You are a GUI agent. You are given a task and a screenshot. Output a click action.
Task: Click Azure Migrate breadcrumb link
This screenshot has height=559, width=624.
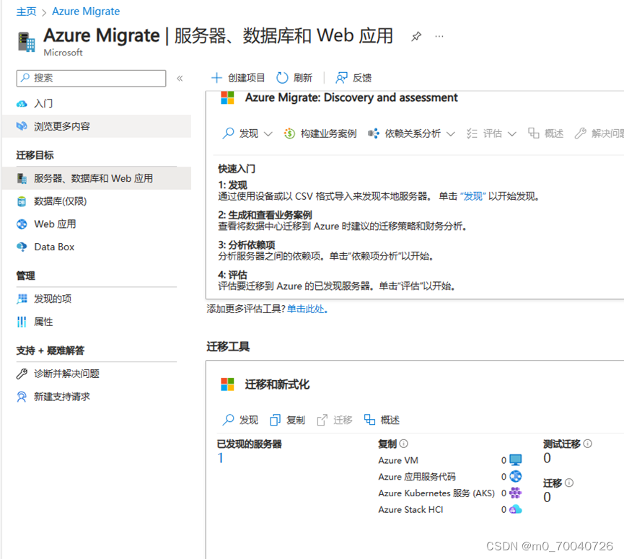(x=86, y=12)
